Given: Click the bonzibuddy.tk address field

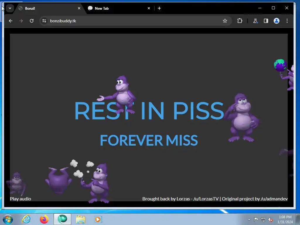Looking at the screenshot, I should [x=135, y=21].
